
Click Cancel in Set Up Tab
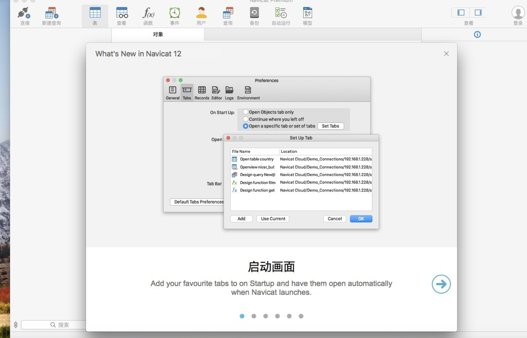click(334, 219)
